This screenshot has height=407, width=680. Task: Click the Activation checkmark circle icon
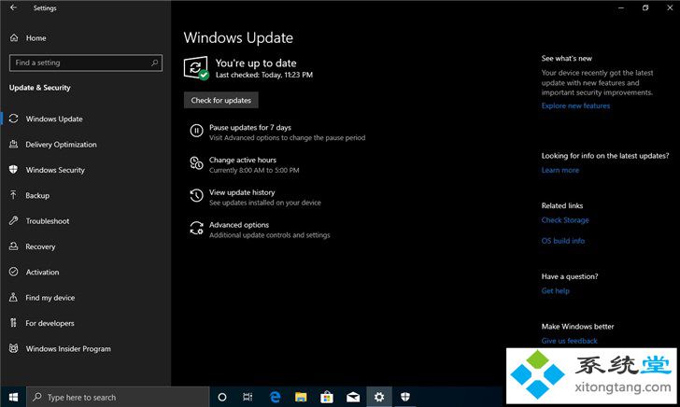[x=13, y=272]
